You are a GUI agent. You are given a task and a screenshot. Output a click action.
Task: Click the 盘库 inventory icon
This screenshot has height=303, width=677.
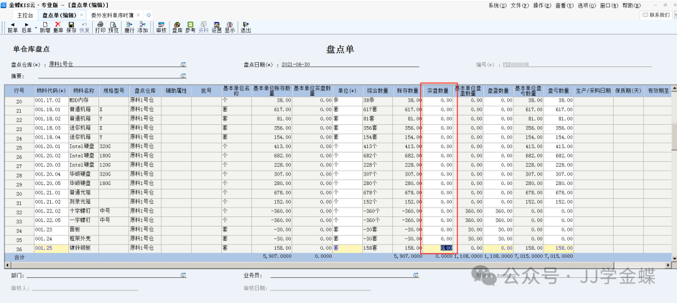pyautogui.click(x=177, y=27)
